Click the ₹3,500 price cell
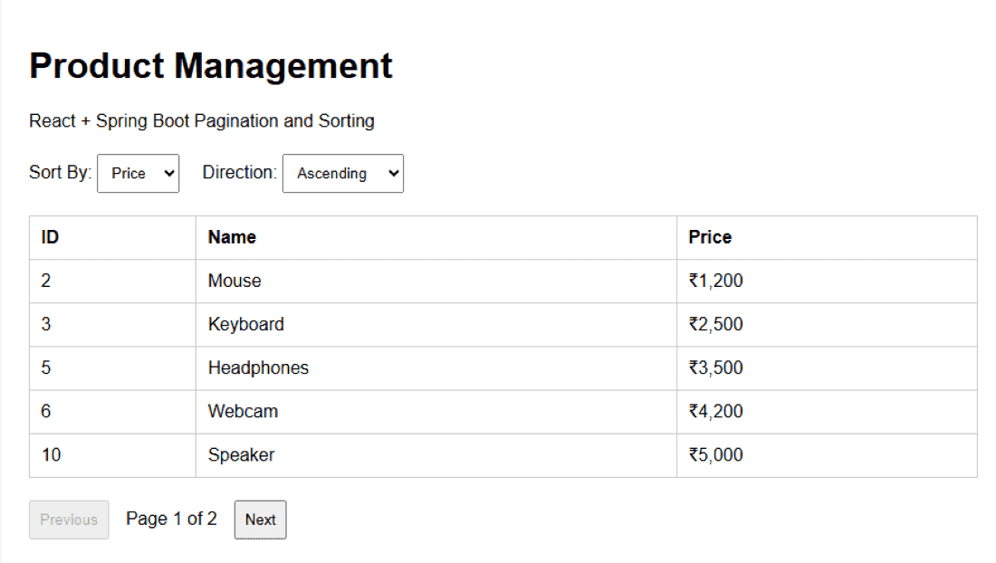The image size is (996, 563). (827, 368)
